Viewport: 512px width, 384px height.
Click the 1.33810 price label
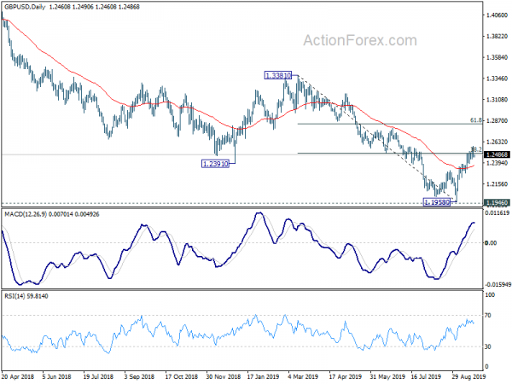tap(277, 76)
